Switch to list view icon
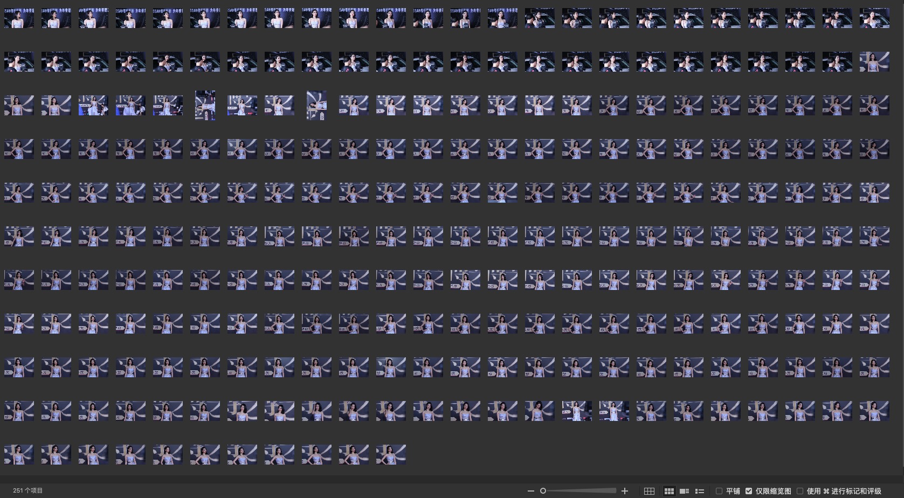The height and width of the screenshot is (498, 904). click(700, 491)
